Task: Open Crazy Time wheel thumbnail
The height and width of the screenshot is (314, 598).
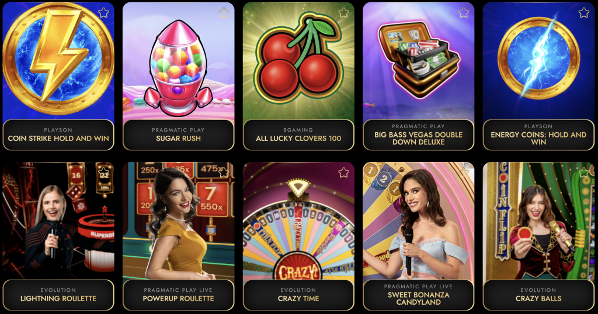Action: pyautogui.click(x=298, y=221)
